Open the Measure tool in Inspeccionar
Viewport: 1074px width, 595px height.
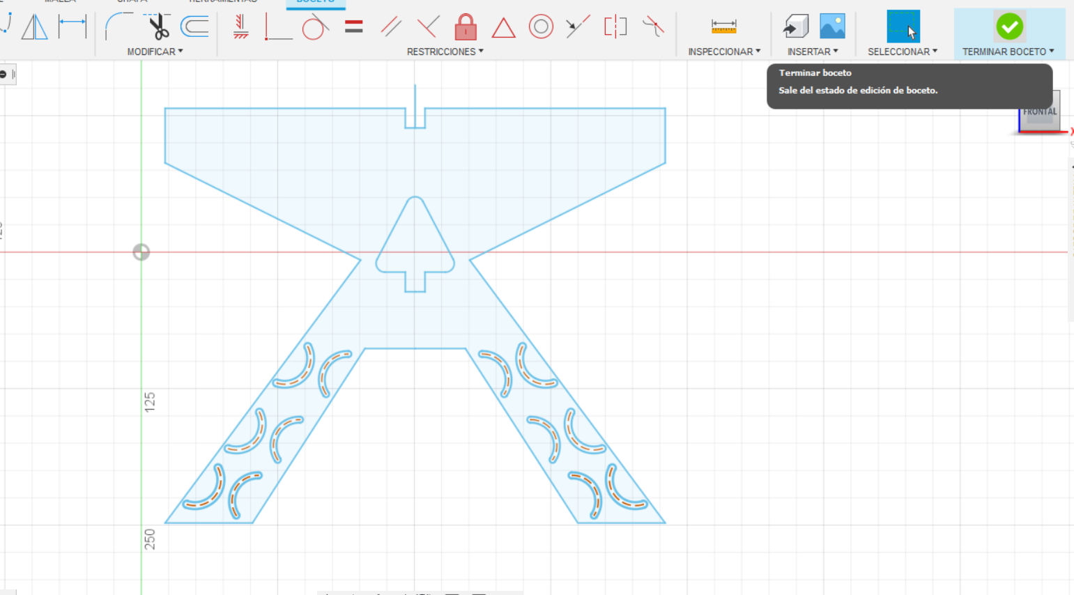click(723, 26)
